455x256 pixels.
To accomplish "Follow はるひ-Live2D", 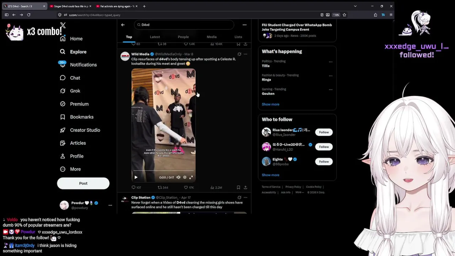I will 324,147.
